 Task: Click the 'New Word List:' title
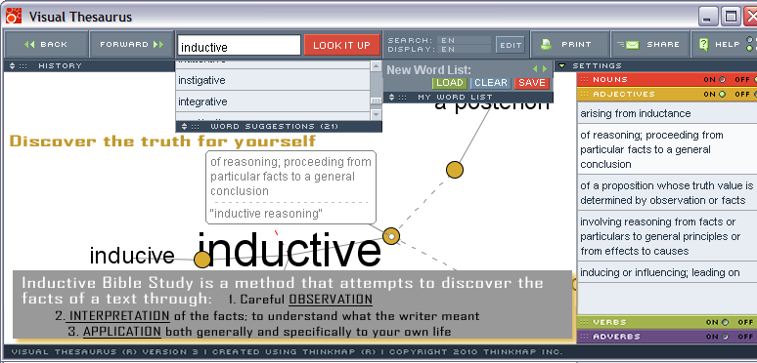point(428,70)
